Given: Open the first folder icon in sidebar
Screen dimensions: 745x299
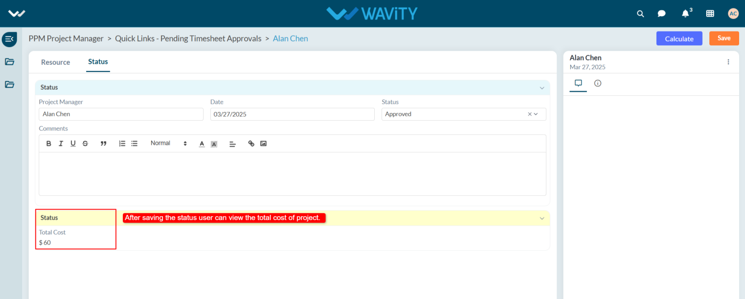Looking at the screenshot, I should click(9, 62).
